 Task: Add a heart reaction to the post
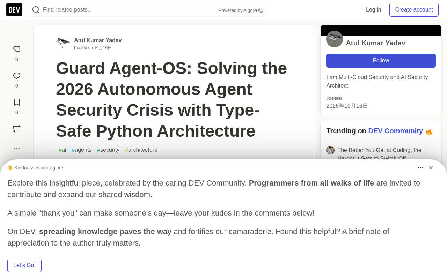tap(17, 50)
